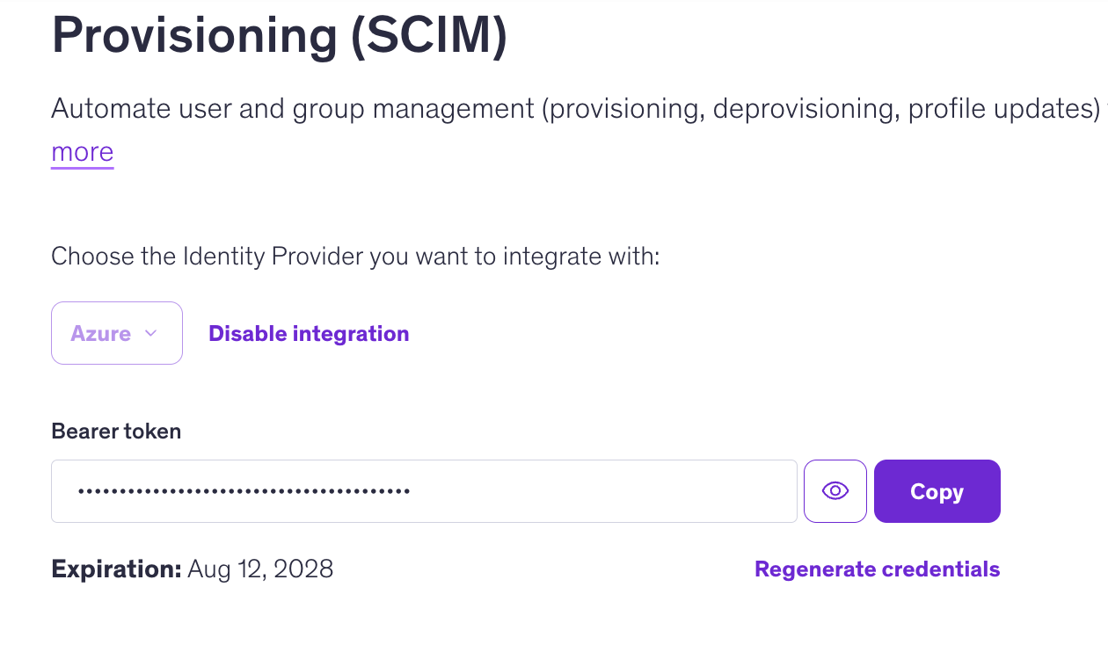Open the Azure identity provider dropdown
Screen dimensions: 1108x645
(117, 333)
